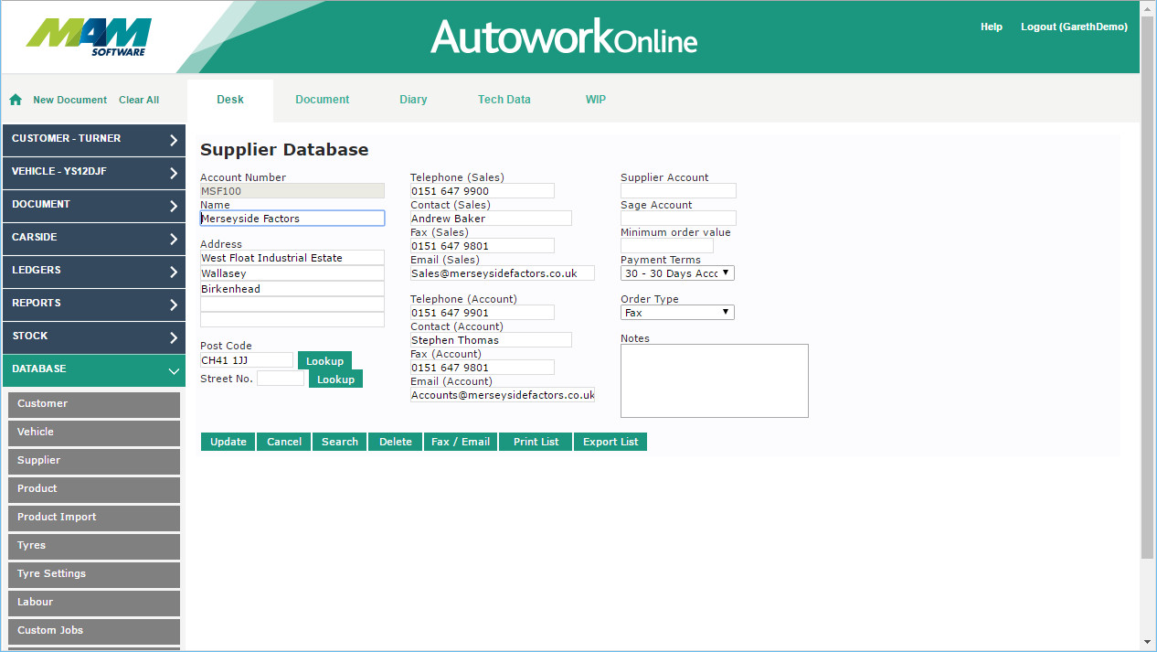Screen dimensions: 1157x652
Task: Click the Export List button
Action: click(610, 442)
